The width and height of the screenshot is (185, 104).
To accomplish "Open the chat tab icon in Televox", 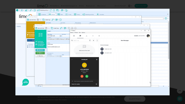I will tap(80, 36).
